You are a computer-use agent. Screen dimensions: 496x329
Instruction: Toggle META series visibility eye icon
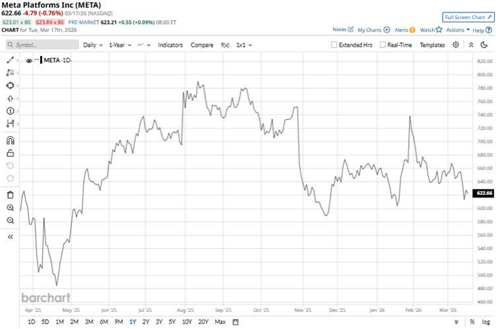(x=29, y=61)
